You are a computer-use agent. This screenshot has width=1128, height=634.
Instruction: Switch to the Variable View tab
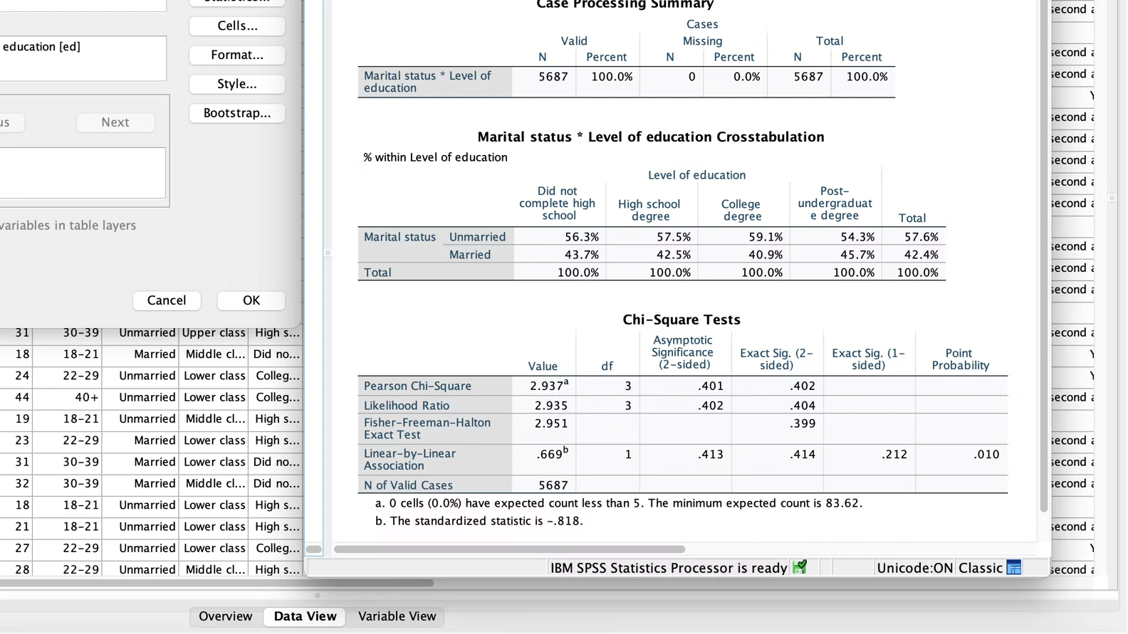[397, 616]
